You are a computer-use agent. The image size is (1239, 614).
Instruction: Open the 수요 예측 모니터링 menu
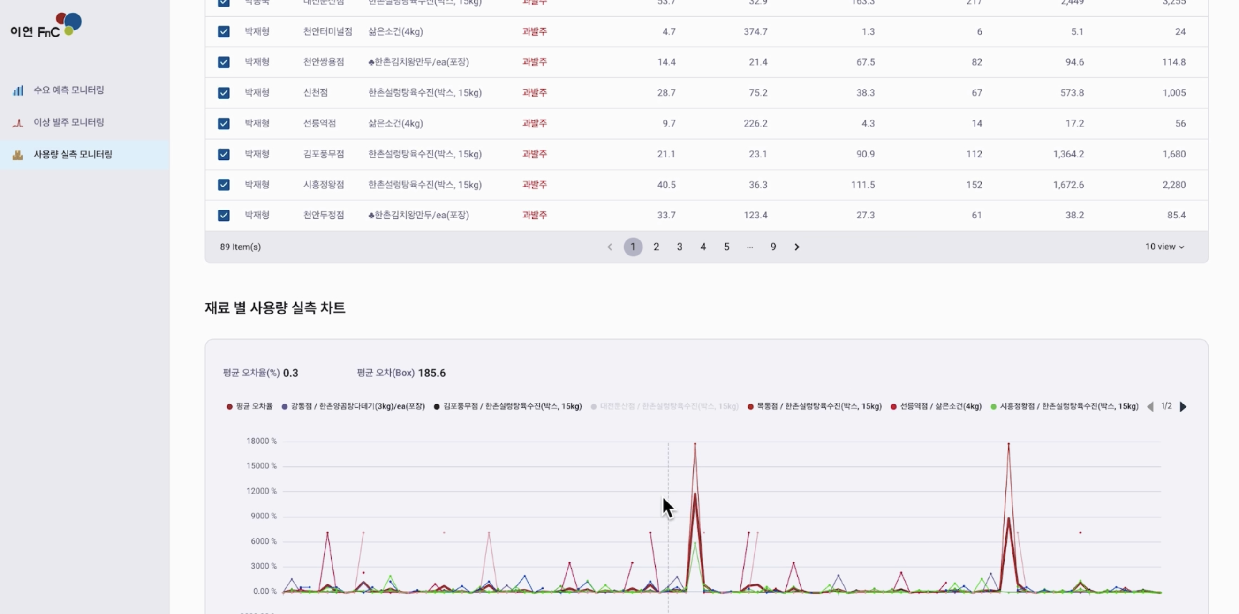tap(68, 90)
